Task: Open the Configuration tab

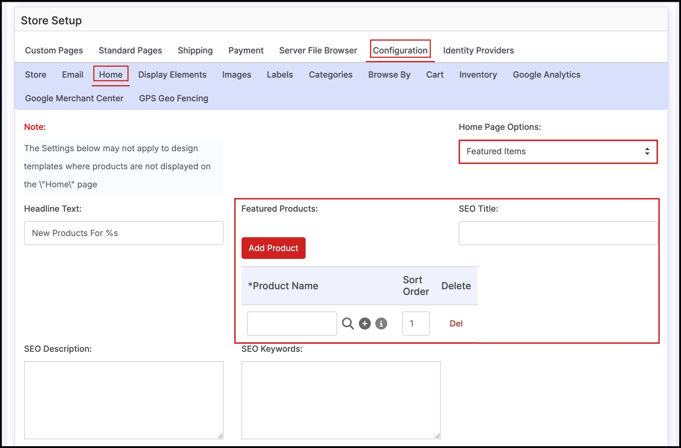Action: point(400,50)
